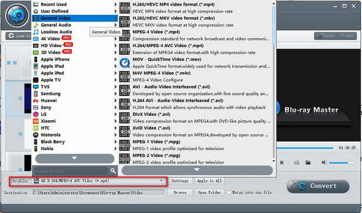
Task: Click the Apply to All button
Action: click(x=209, y=181)
